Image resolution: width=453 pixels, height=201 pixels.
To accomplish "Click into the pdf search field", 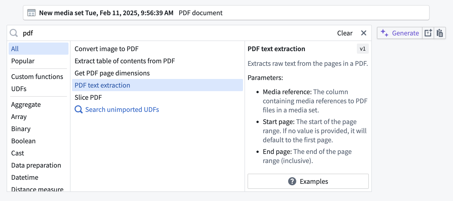I will pyautogui.click(x=178, y=33).
